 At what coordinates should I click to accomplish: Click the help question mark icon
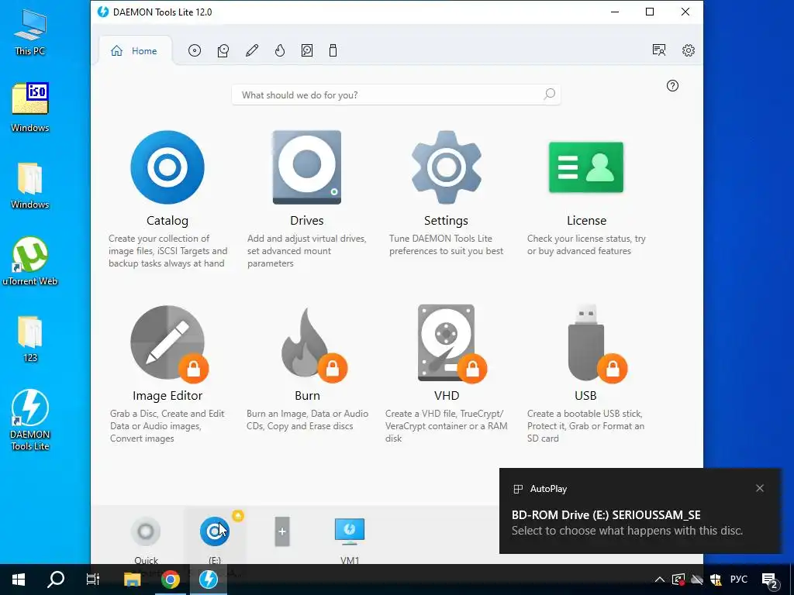point(672,85)
